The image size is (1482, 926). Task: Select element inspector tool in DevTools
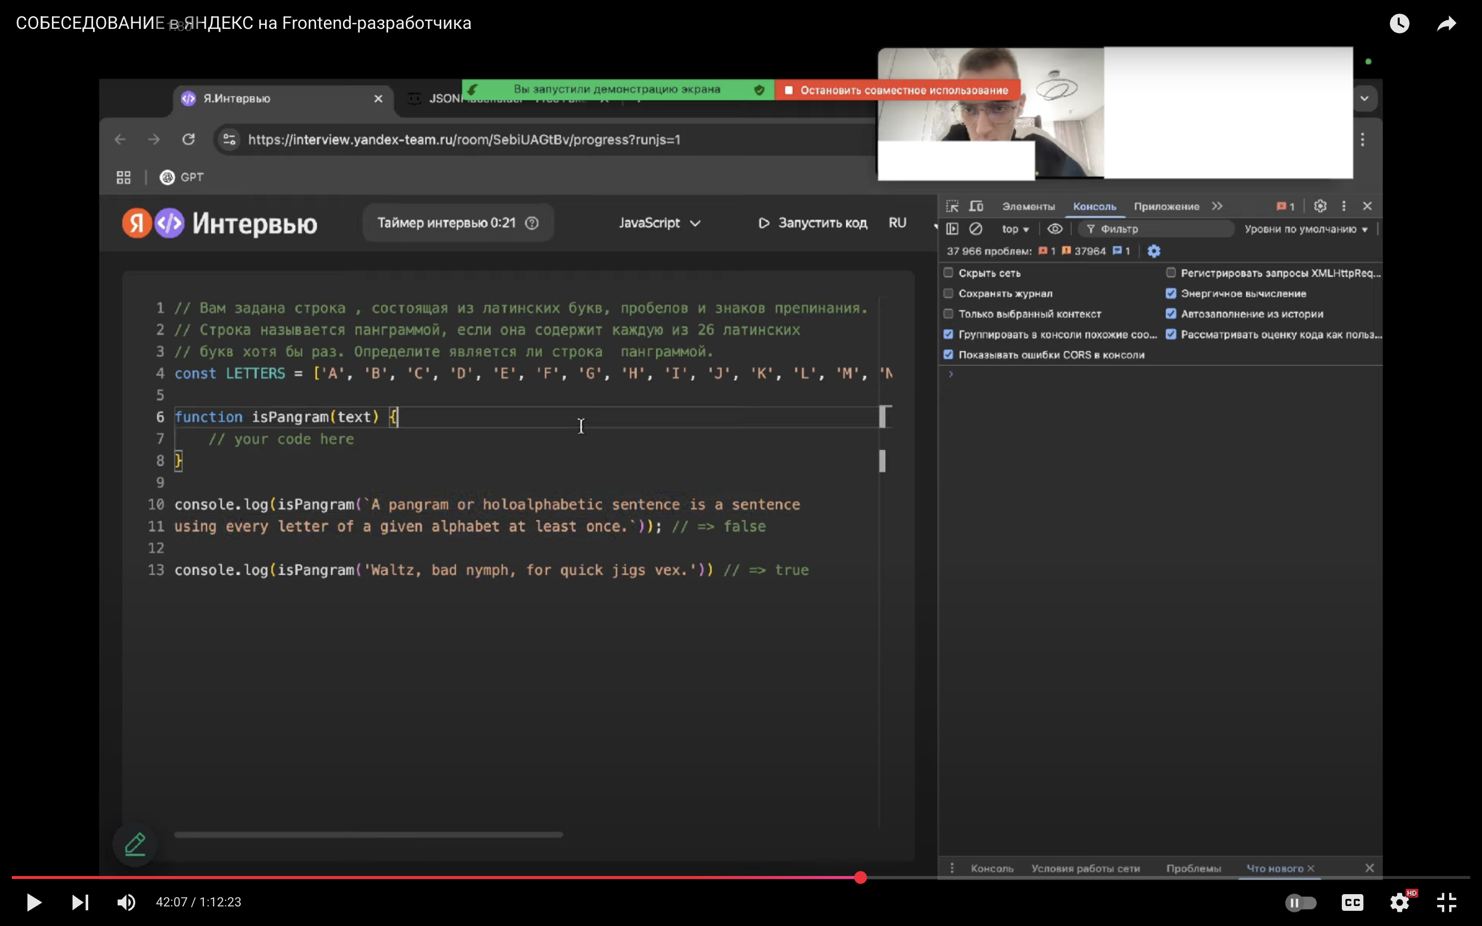[x=952, y=206]
